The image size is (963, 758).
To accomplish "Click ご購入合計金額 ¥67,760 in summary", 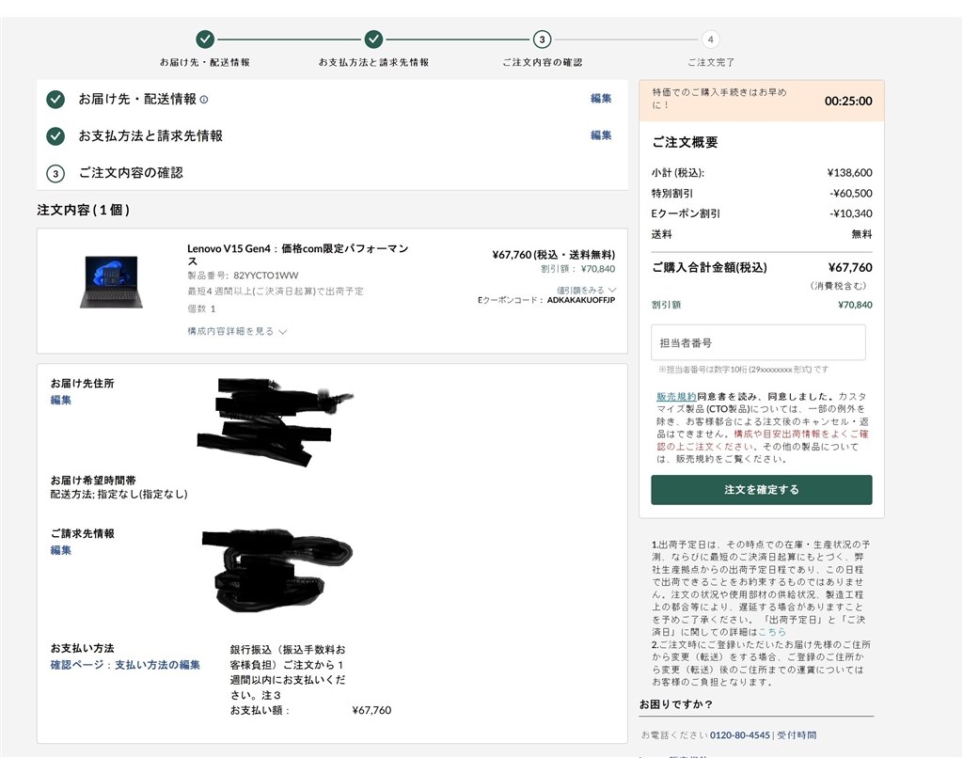I will [x=850, y=267].
